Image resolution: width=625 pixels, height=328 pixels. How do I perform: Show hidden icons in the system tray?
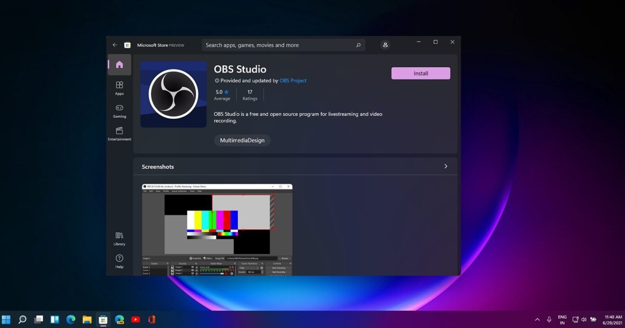pyautogui.click(x=537, y=319)
